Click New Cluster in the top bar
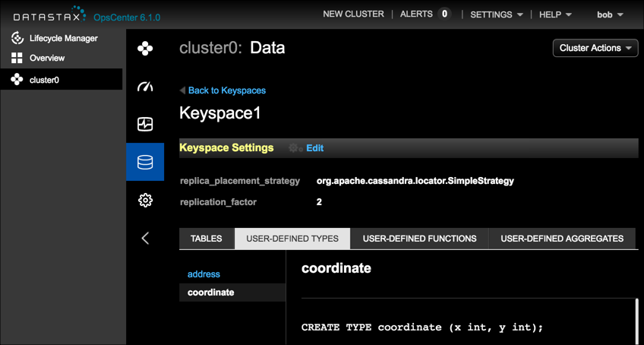 click(353, 14)
